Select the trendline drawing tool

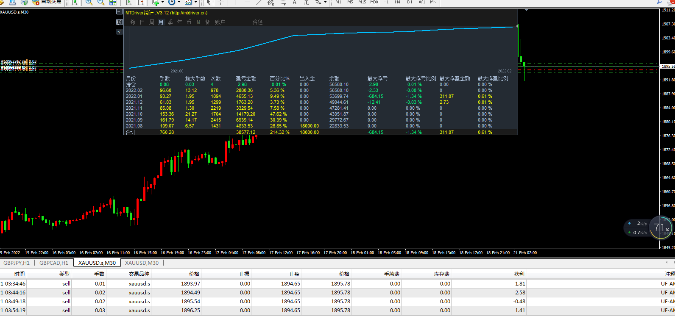(259, 2)
